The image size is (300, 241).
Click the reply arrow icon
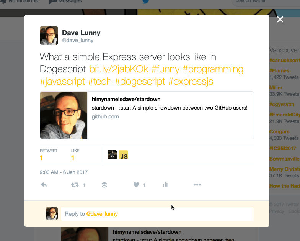[x=44, y=185]
